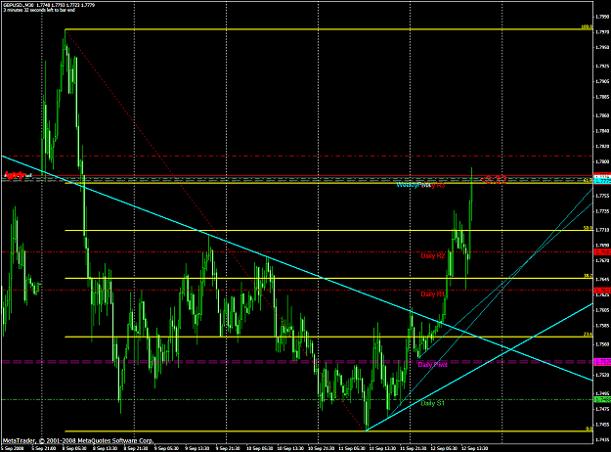Click the Fibonacci 23.6 level label
This screenshot has width=611, height=452.
(x=588, y=335)
